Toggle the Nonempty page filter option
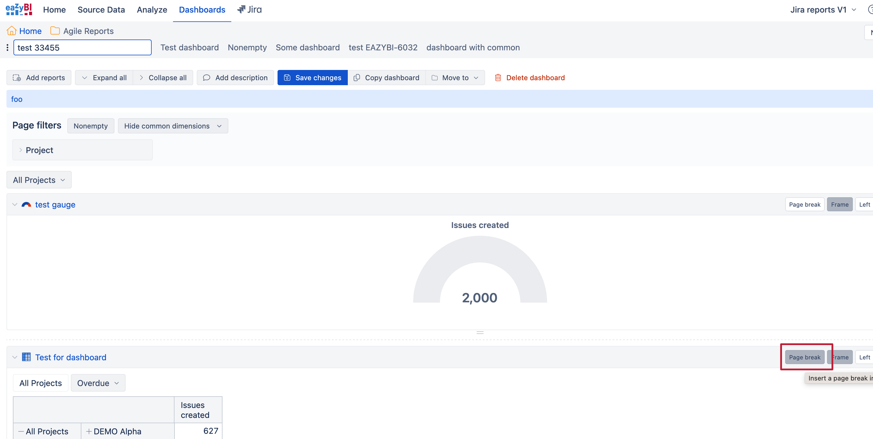873x439 pixels. [x=90, y=126]
